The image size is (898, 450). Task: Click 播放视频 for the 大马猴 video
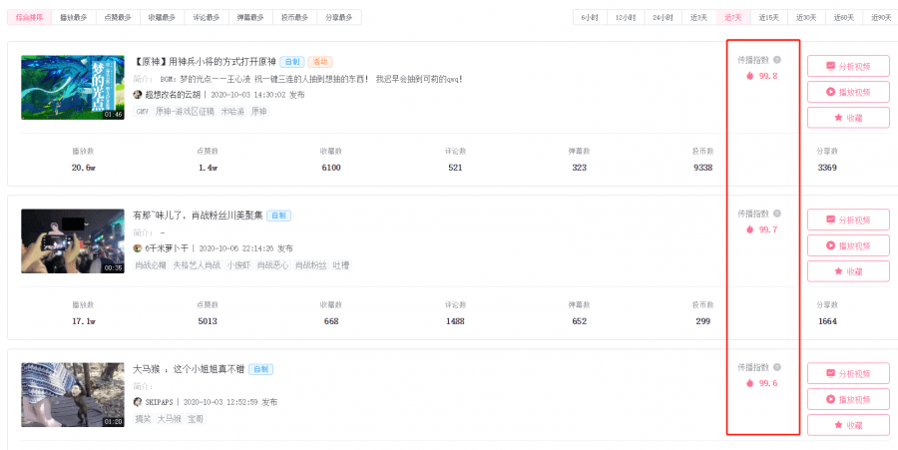[849, 400]
